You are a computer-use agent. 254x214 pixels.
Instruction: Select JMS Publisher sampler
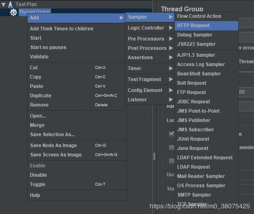pyautogui.click(x=206, y=120)
